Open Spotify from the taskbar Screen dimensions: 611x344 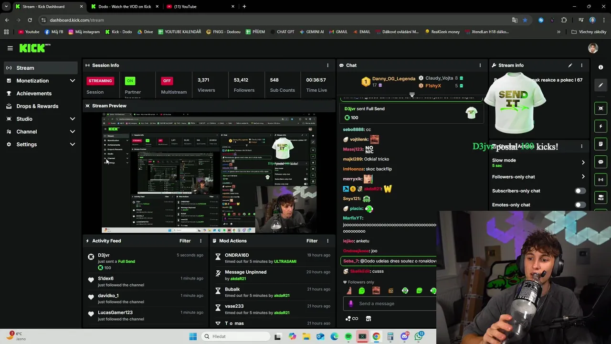[348, 336]
